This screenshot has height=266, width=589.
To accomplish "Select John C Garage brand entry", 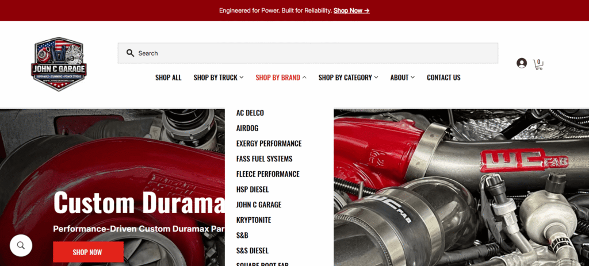I will (x=258, y=205).
